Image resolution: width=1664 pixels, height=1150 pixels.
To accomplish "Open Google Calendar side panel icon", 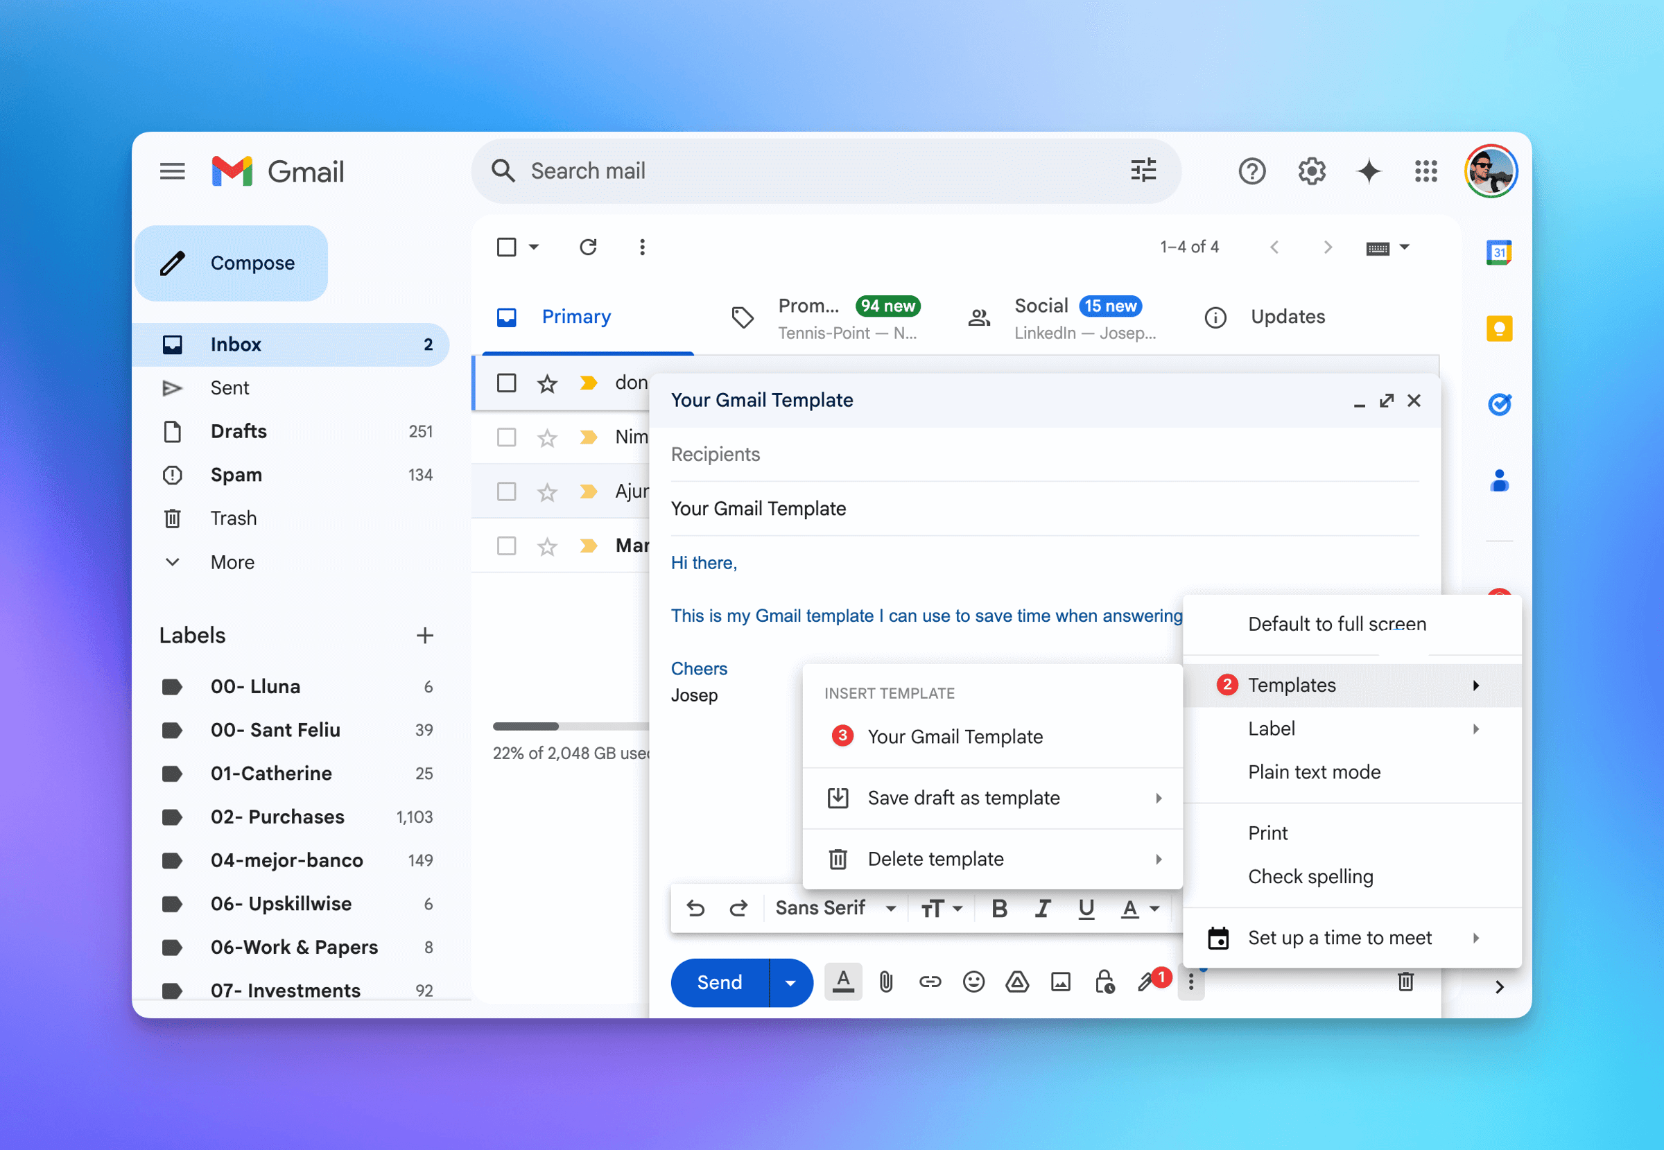I will coord(1499,252).
